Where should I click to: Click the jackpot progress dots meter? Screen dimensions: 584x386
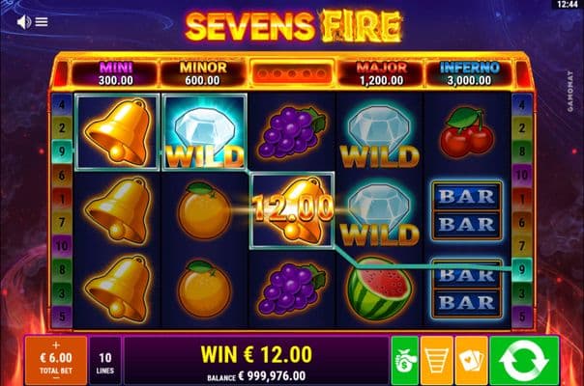click(292, 73)
